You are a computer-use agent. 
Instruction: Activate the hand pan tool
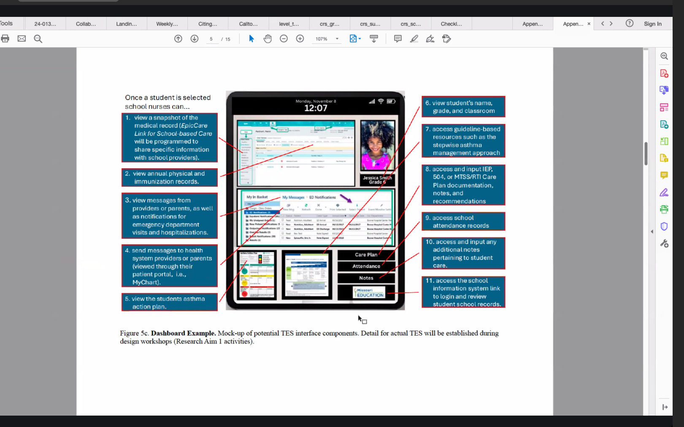click(268, 39)
